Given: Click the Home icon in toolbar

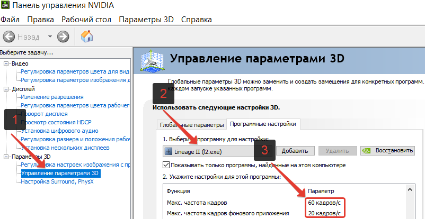Looking at the screenshot, I should pos(87,36).
